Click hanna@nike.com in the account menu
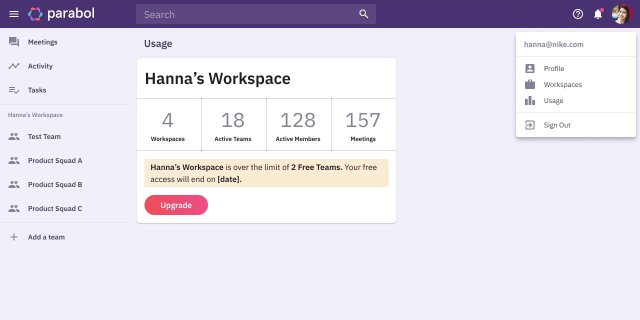Image resolution: width=640 pixels, height=320 pixels. coord(553,44)
